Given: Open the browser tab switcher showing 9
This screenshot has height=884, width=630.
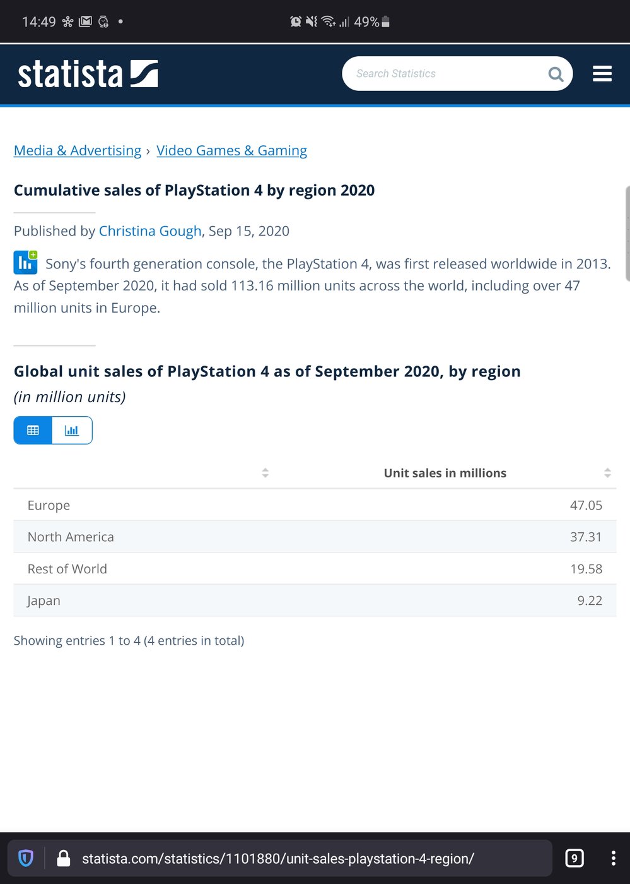Looking at the screenshot, I should point(574,858).
